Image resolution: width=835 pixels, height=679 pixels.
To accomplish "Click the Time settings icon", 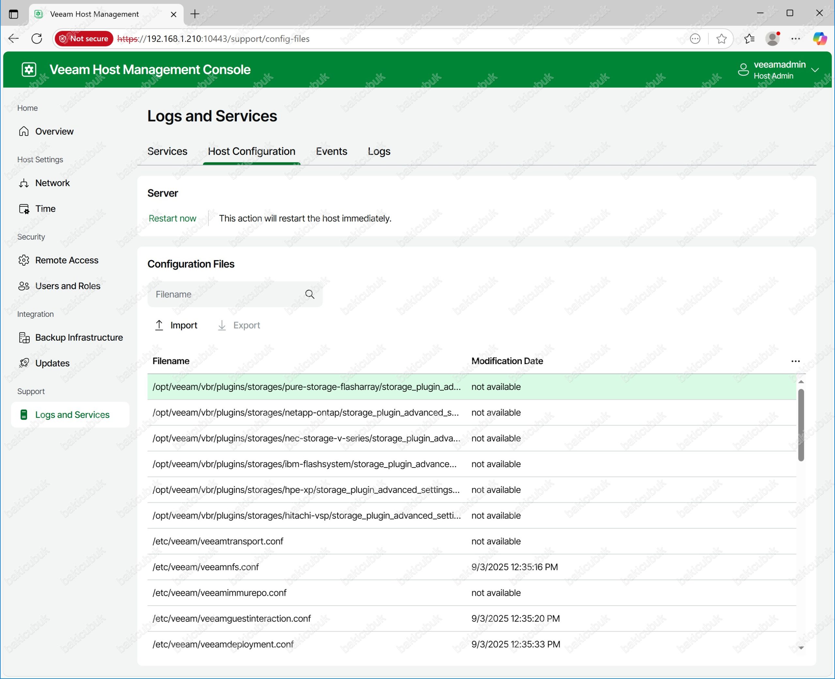I will click(x=24, y=209).
